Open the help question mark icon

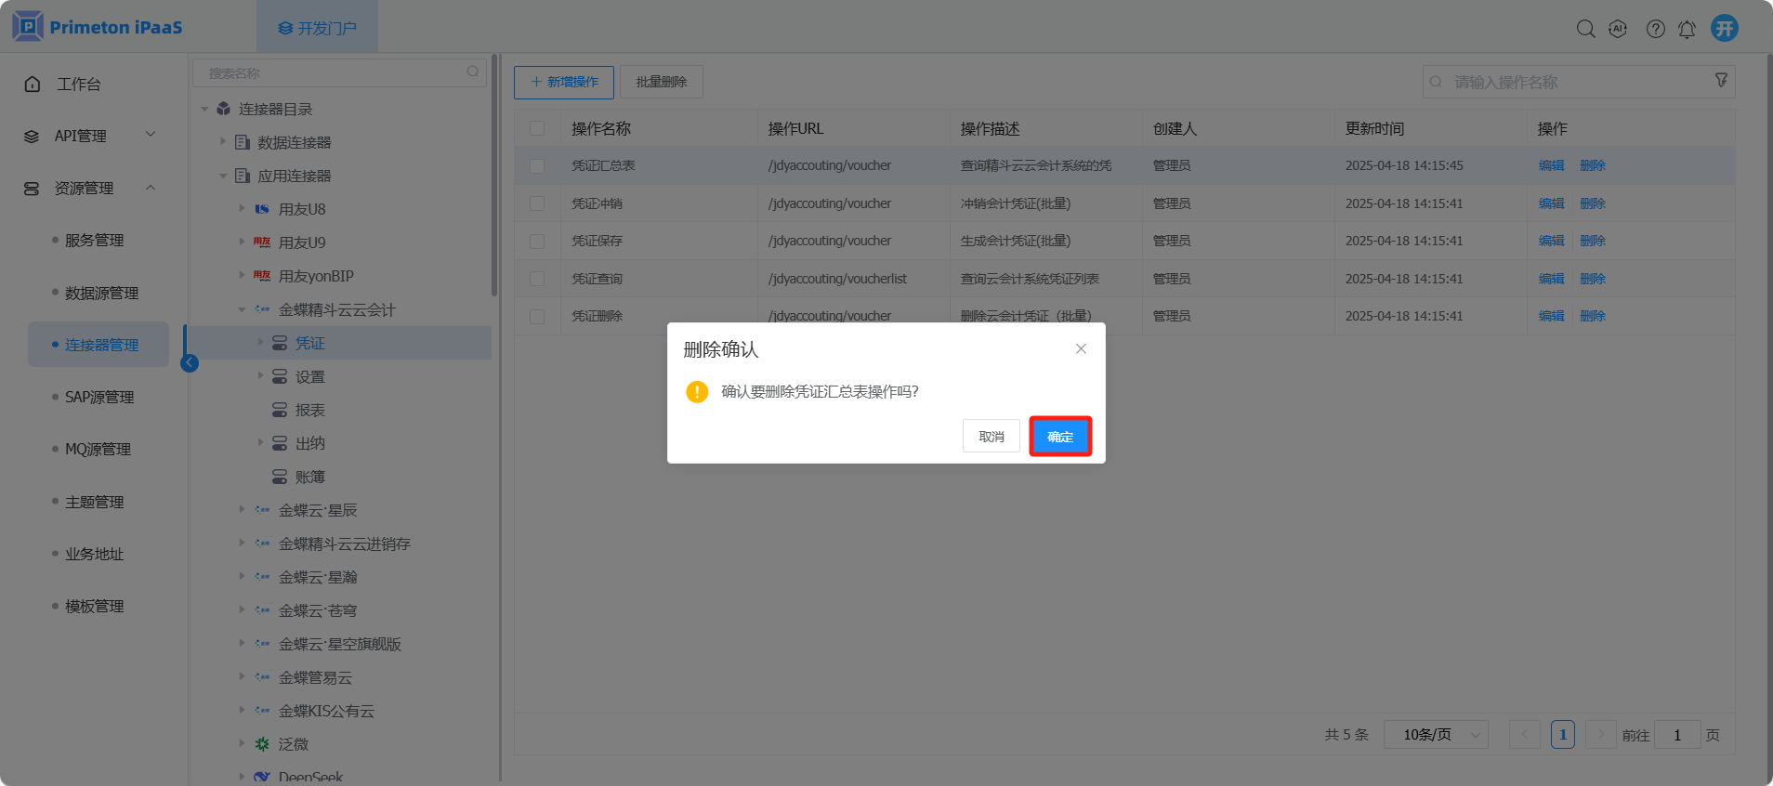point(1655,29)
